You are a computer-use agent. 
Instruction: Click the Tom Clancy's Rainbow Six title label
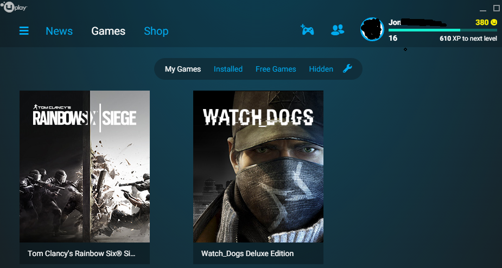[x=81, y=253]
